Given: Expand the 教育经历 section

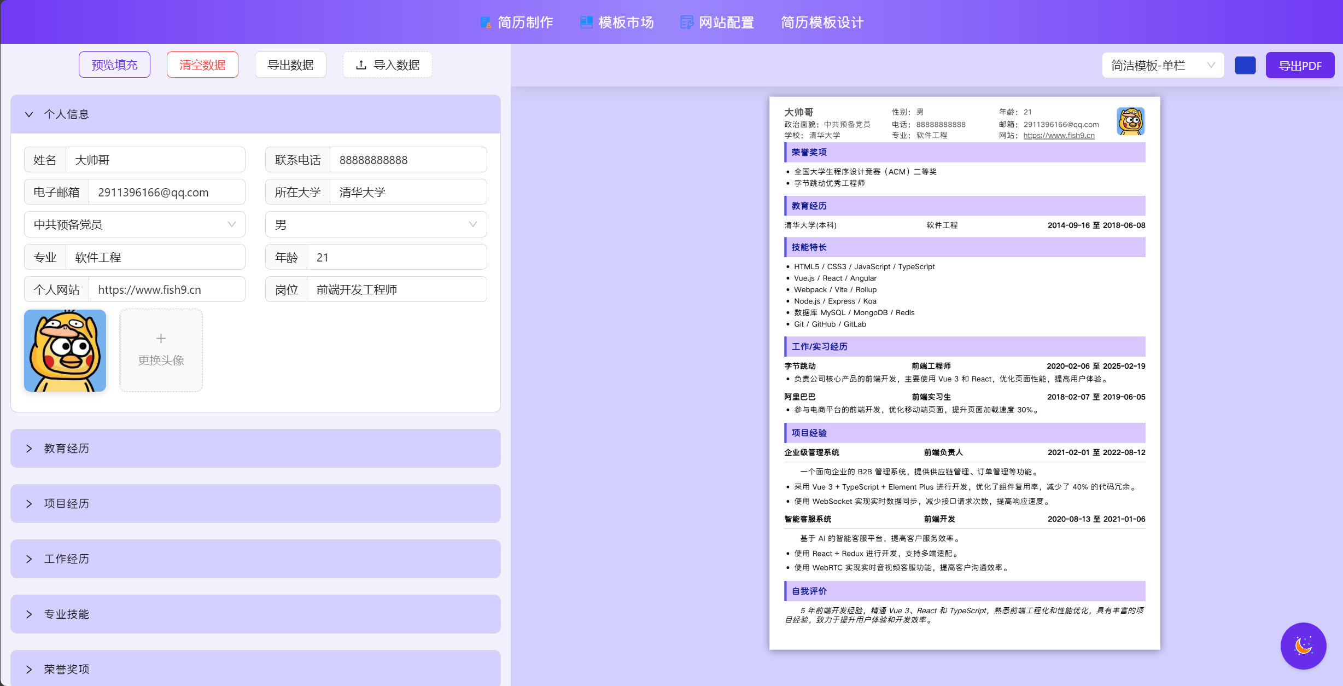Looking at the screenshot, I should [29, 449].
